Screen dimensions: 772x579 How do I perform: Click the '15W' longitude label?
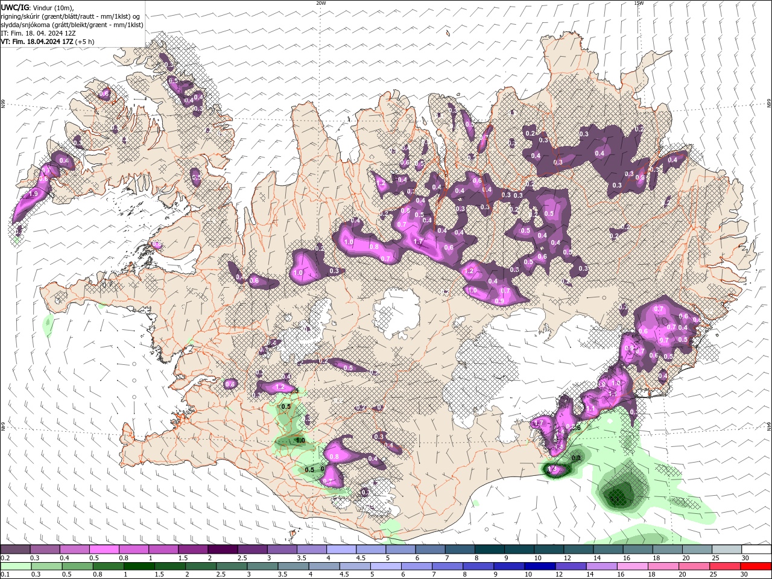639,3
